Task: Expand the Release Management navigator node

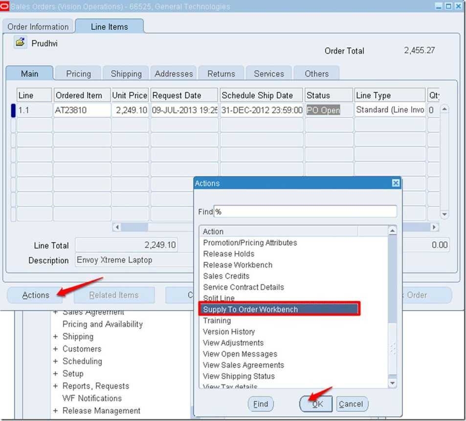Action: click(55, 411)
